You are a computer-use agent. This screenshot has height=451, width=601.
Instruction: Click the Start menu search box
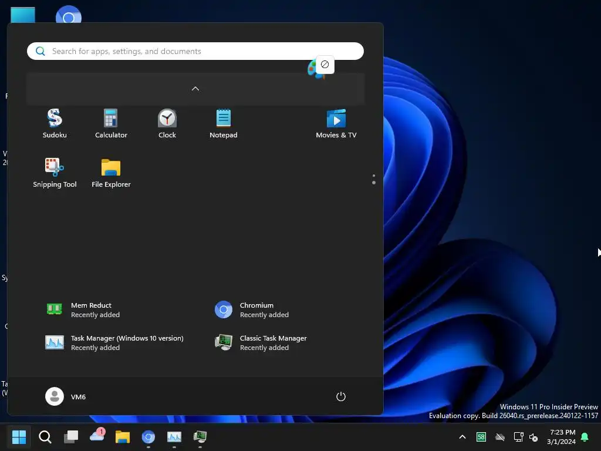pos(195,51)
